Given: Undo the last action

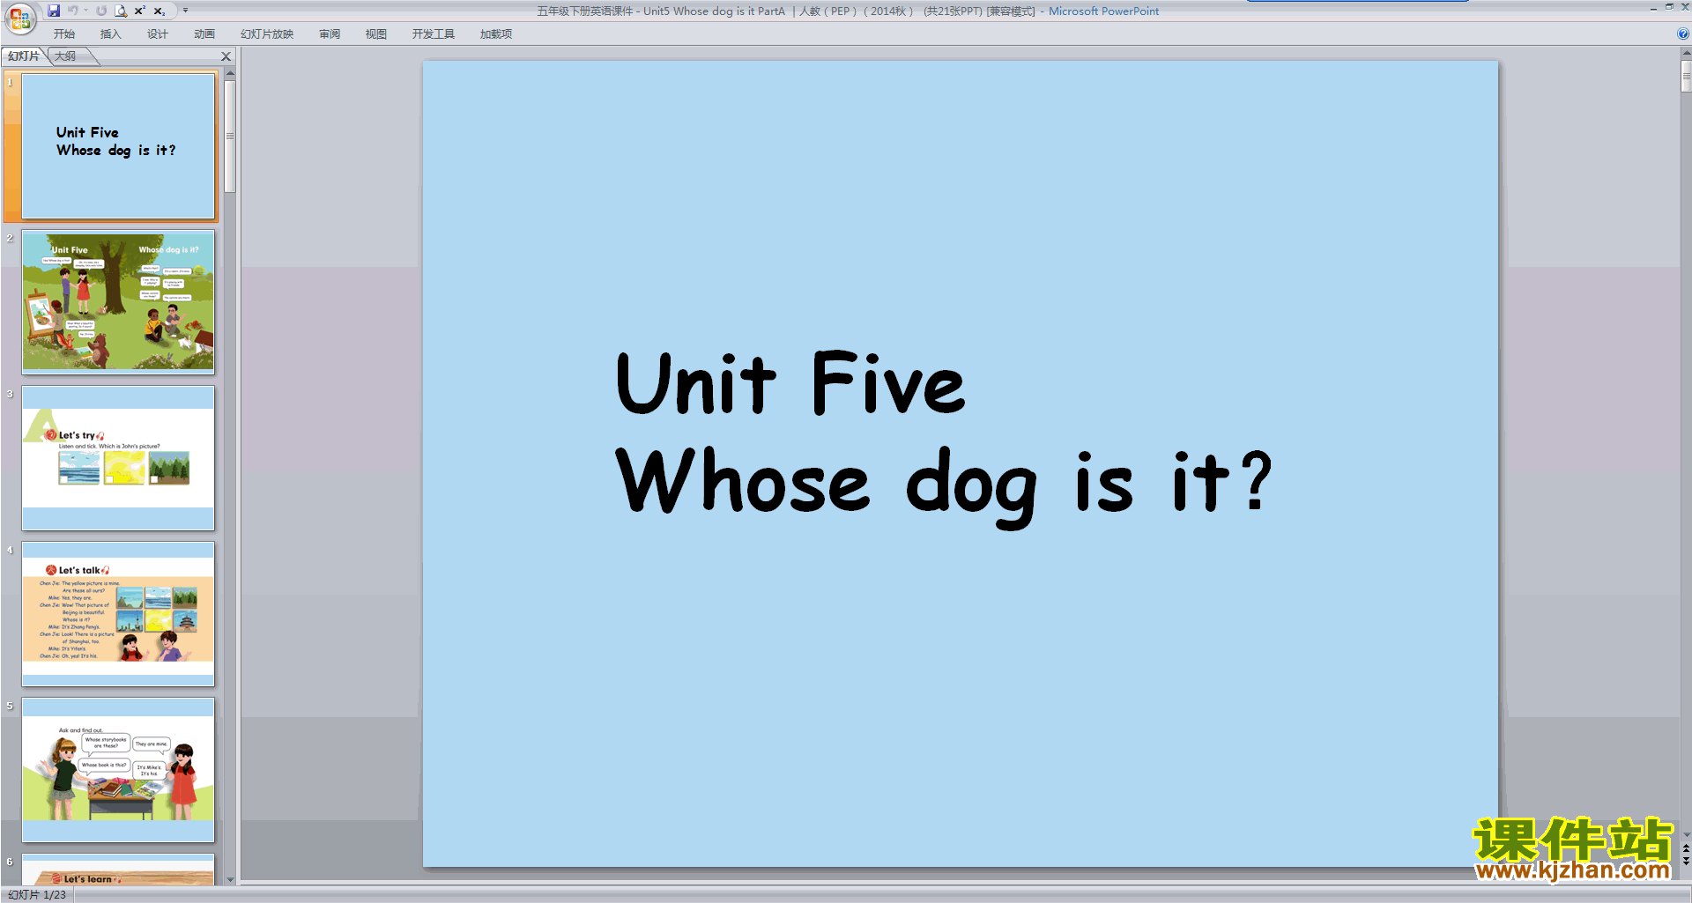Looking at the screenshot, I should click(73, 11).
